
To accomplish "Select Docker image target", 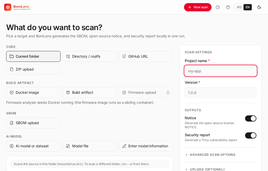I will coord(33,92).
